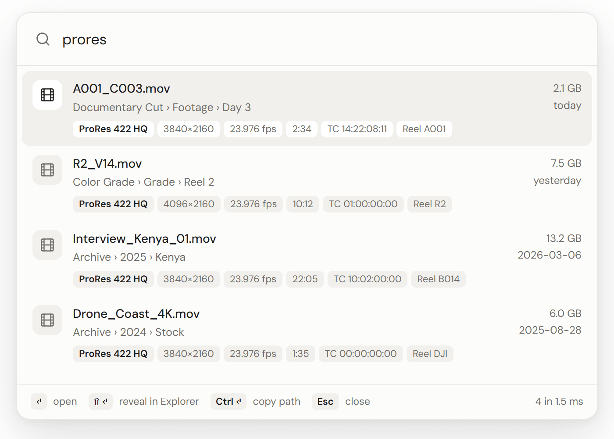The width and height of the screenshot is (614, 439).
Task: Click timecode tag TC 00:00:00:00
Action: (x=361, y=354)
